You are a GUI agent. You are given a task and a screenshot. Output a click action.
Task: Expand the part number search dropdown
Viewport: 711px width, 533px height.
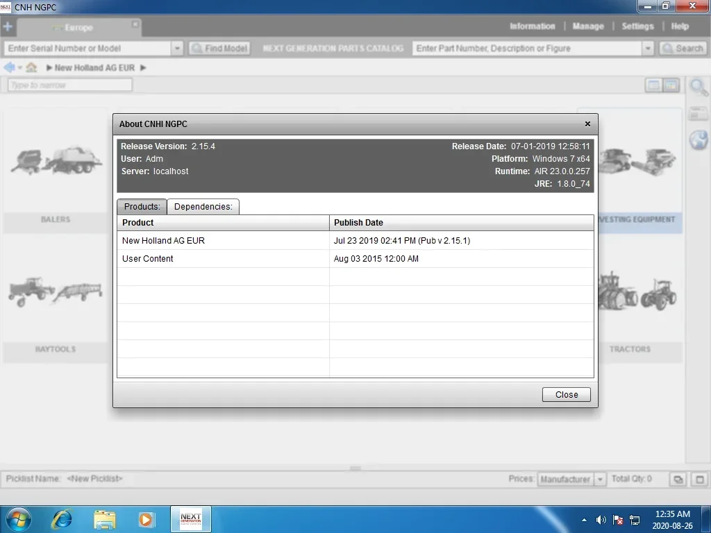(x=648, y=49)
